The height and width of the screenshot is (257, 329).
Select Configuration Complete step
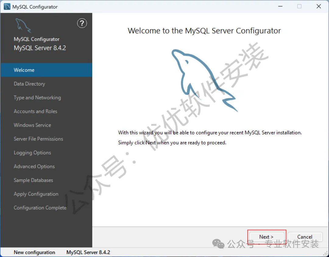pyautogui.click(x=46, y=208)
